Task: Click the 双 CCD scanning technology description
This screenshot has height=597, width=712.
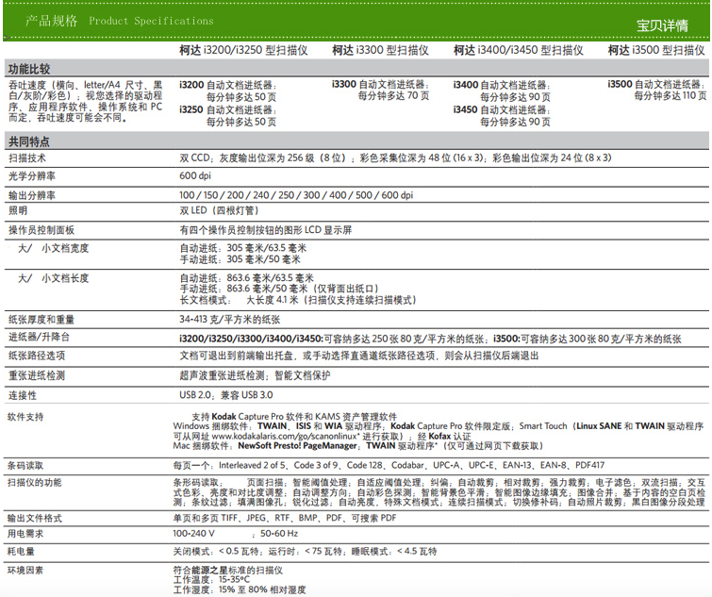Action: click(395, 158)
